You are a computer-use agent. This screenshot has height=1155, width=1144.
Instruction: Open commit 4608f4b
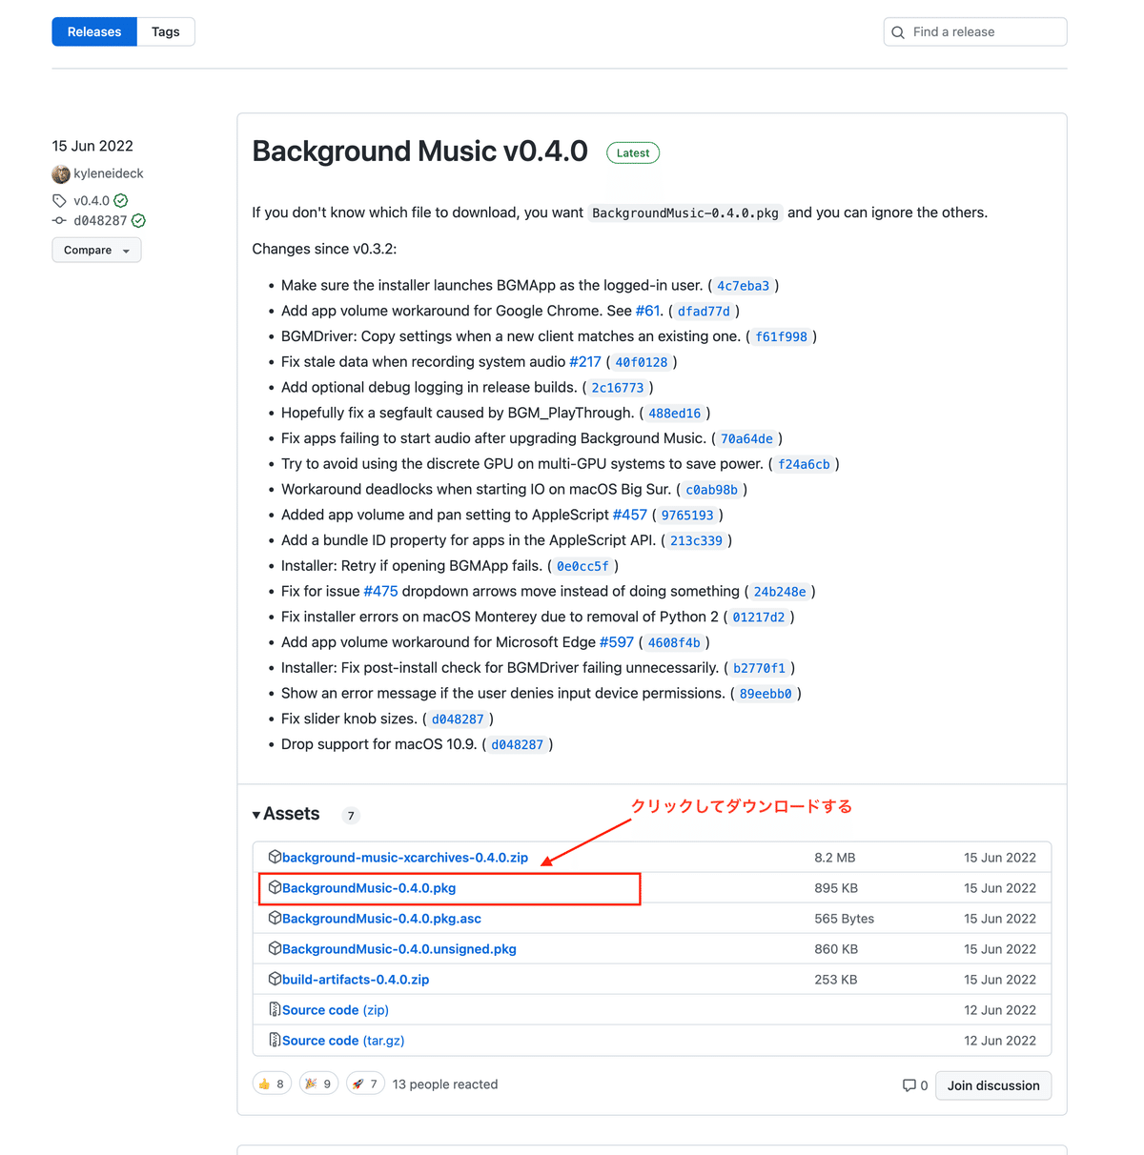click(674, 643)
